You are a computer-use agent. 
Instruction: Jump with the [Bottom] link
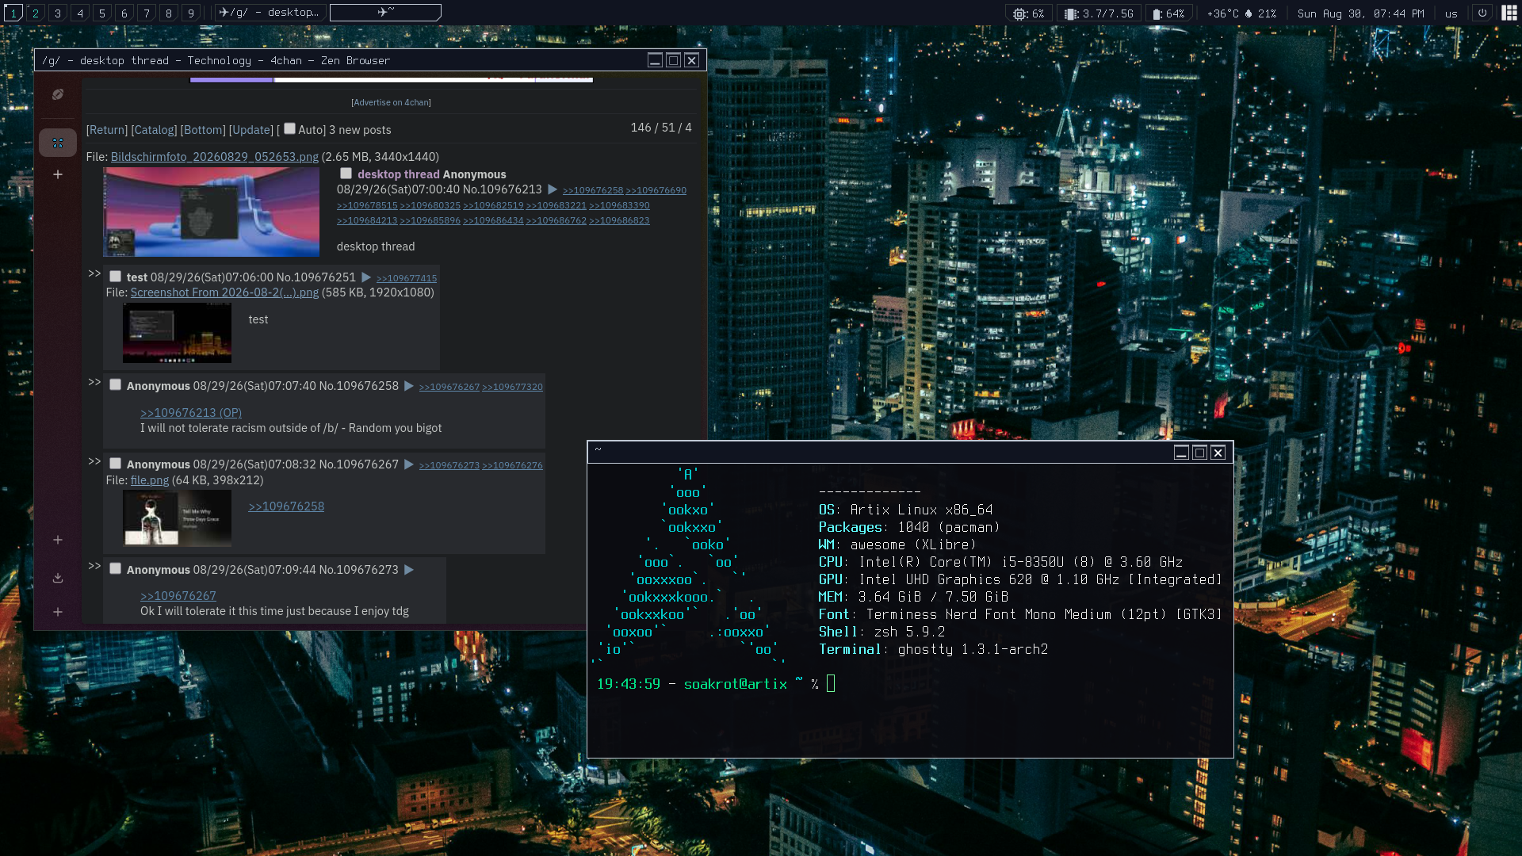point(203,130)
